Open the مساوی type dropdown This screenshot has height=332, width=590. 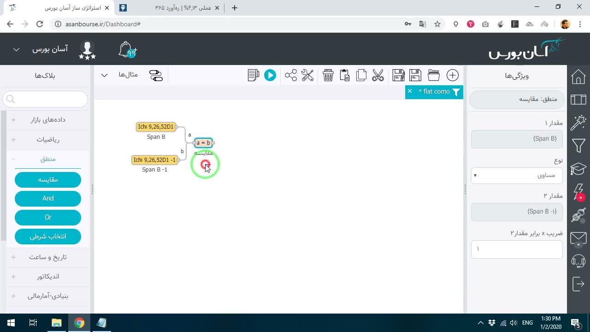[x=517, y=175]
